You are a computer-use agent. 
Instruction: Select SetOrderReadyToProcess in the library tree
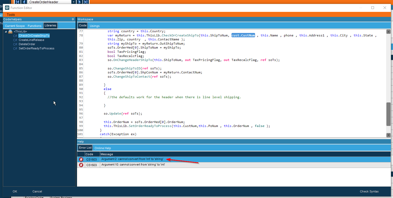36,48
